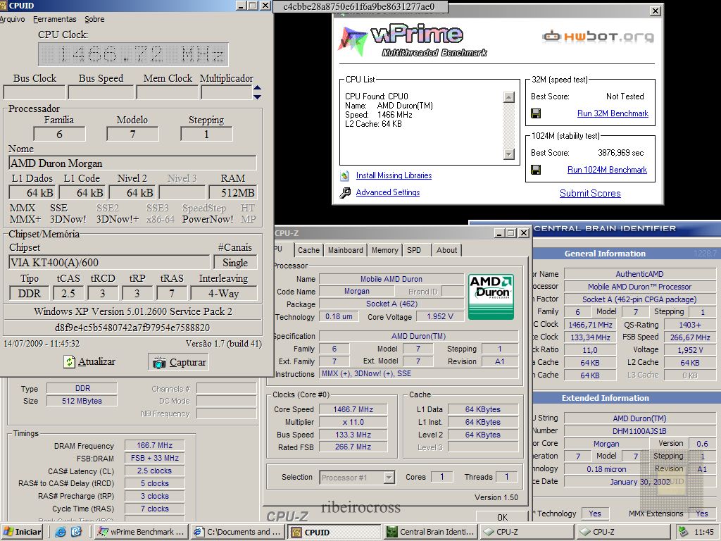Click the wPrime logo icon
Viewport: 721px width, 541px height.
(353, 42)
